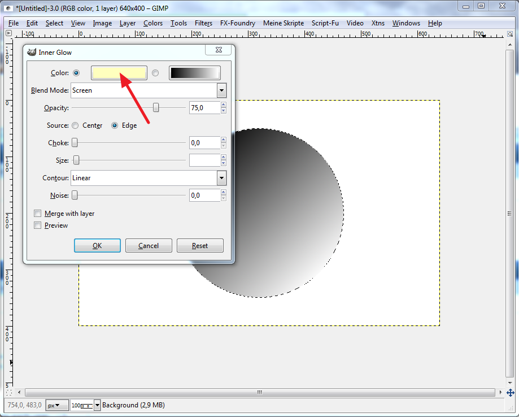Close the Inner Glow dialog with X
Screen dimensions: 519x417
point(219,50)
